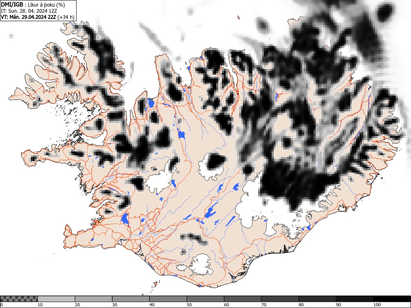Click the 'IT: Sun. 28. 04. 2024 12Z' line
The image size is (411, 308).
point(29,11)
